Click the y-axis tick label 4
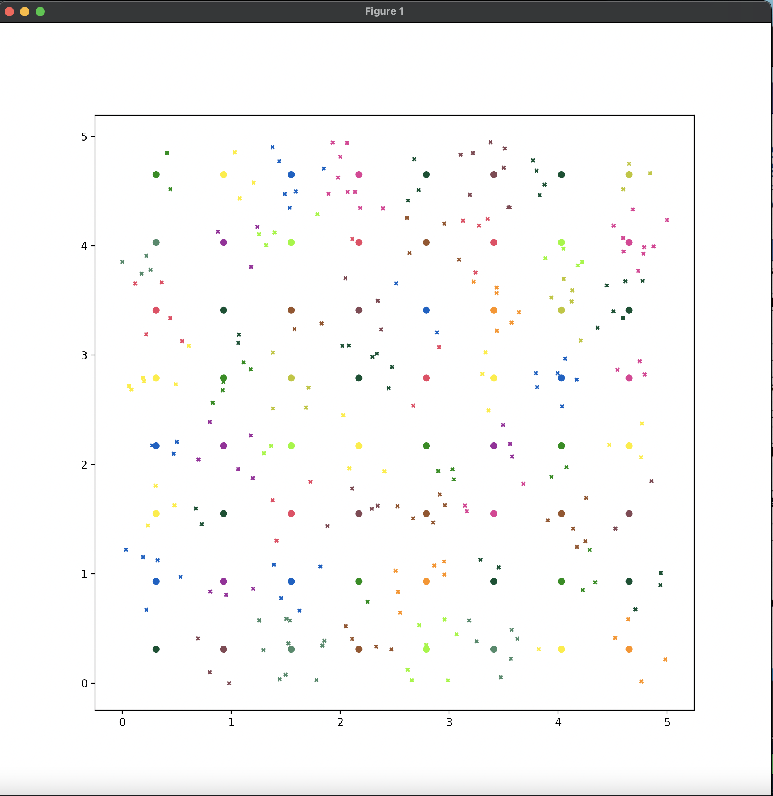Screen dimensions: 773x796 click(84, 246)
